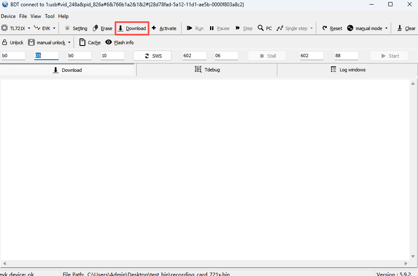Open the View menu

[36, 16]
